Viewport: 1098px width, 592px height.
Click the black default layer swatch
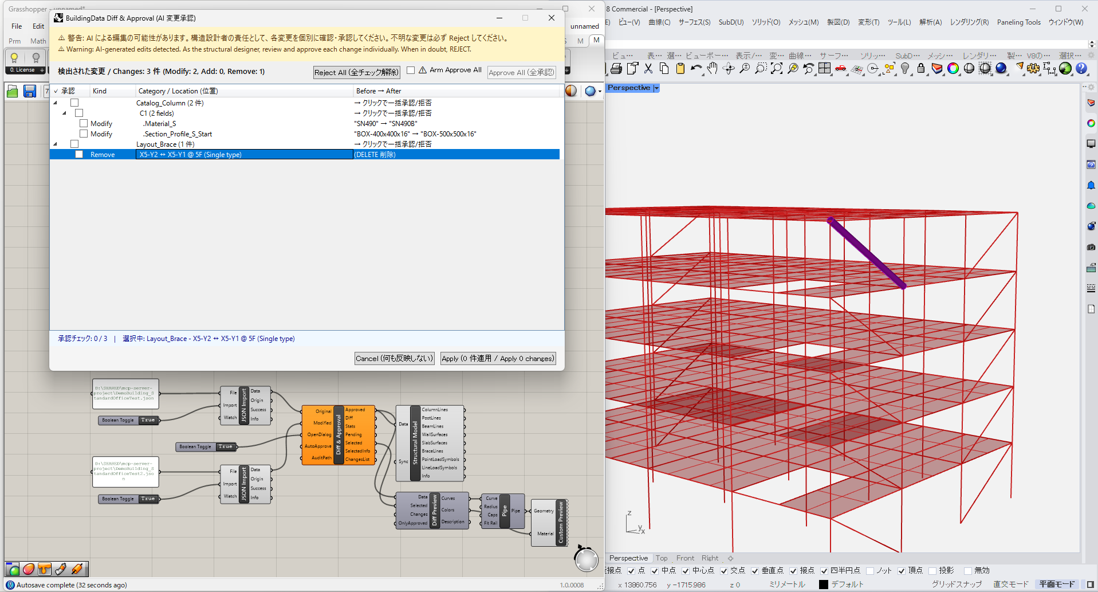pyautogui.click(x=824, y=585)
